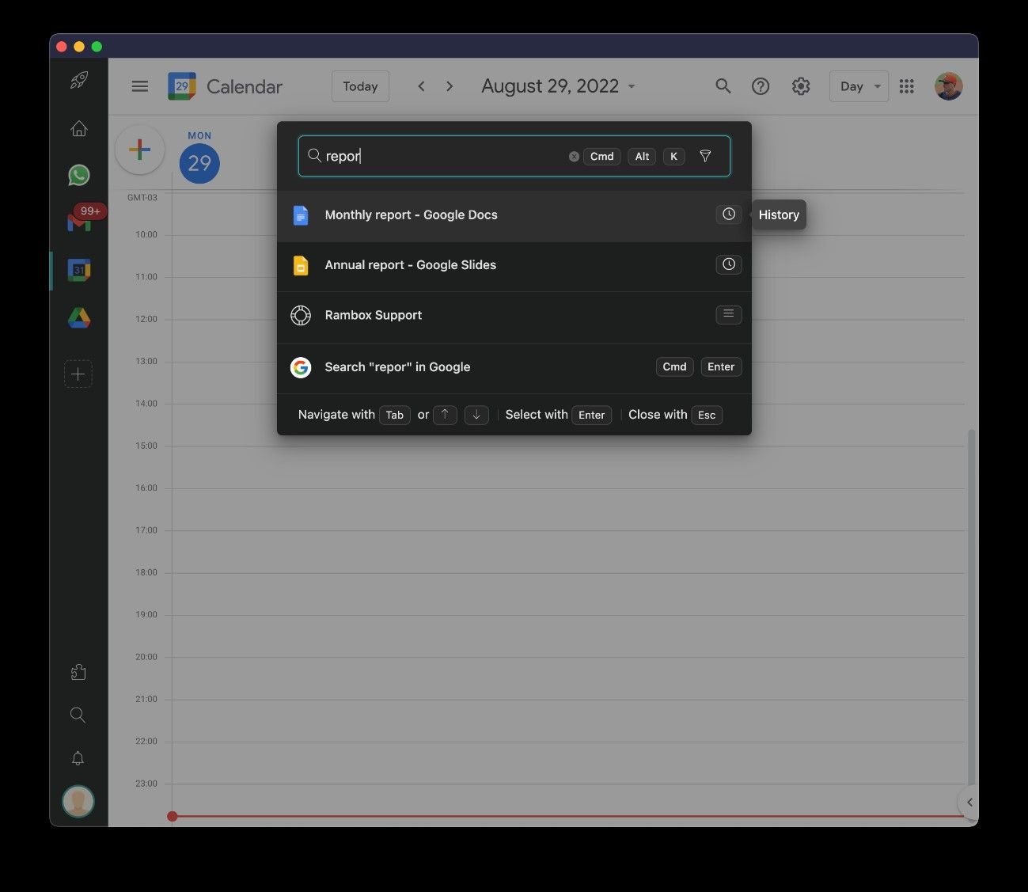Click the history clock beside Monthly report
This screenshot has width=1028, height=892.
728,214
